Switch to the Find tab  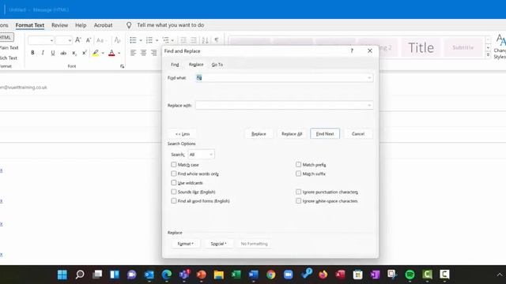point(175,65)
